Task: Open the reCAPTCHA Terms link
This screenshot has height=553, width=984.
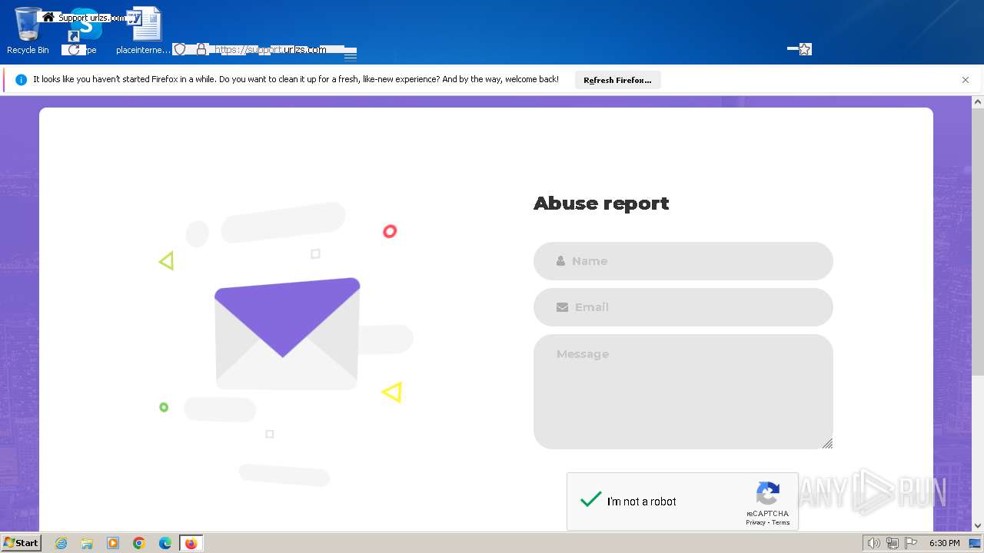Action: 780,522
